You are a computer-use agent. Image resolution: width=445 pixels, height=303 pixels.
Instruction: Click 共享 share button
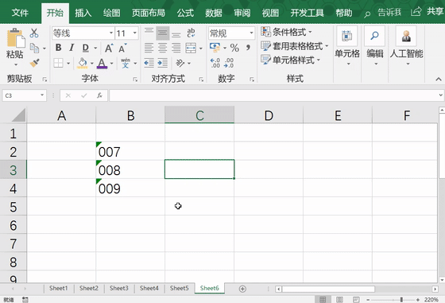(x=428, y=12)
